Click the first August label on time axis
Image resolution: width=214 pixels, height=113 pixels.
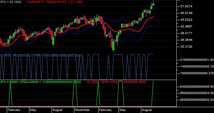[57, 110]
